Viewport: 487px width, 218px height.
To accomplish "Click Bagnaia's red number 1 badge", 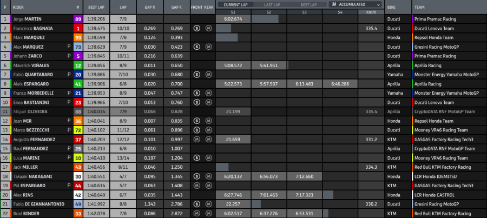I will (78, 28).
